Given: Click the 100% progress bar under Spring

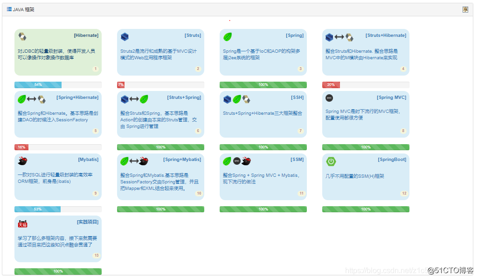Looking at the screenshot, I should [263, 85].
